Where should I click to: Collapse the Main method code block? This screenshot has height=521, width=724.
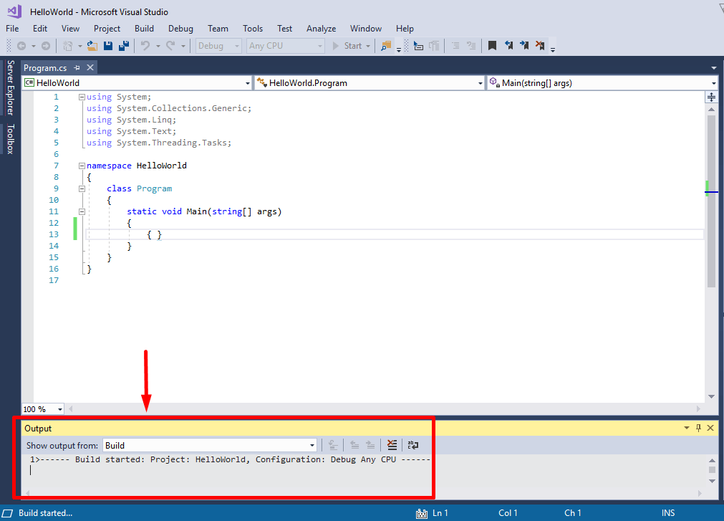(82, 211)
